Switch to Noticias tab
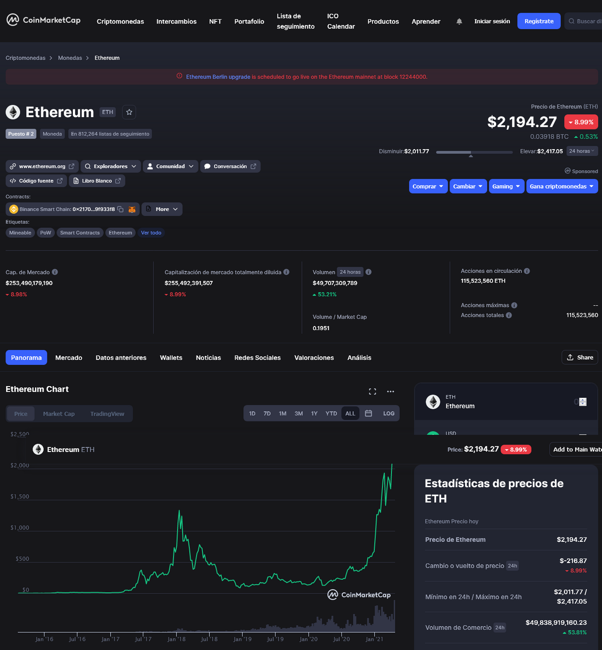602x650 pixels. (208, 357)
